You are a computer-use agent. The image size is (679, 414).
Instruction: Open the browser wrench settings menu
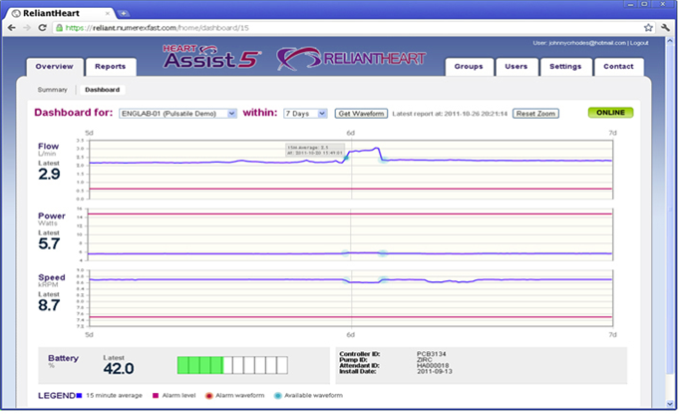(x=665, y=27)
